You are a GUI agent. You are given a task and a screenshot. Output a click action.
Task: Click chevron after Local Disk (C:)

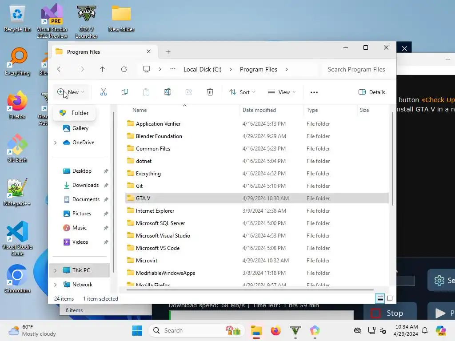point(231,69)
